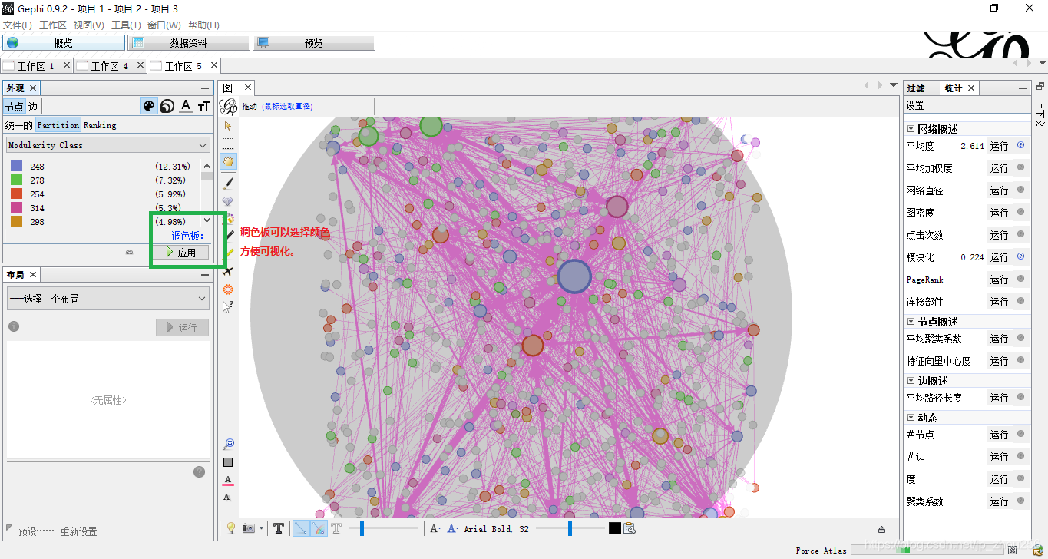The image size is (1048, 559).
Task: Open the 工作区 menu
Action: (53, 25)
